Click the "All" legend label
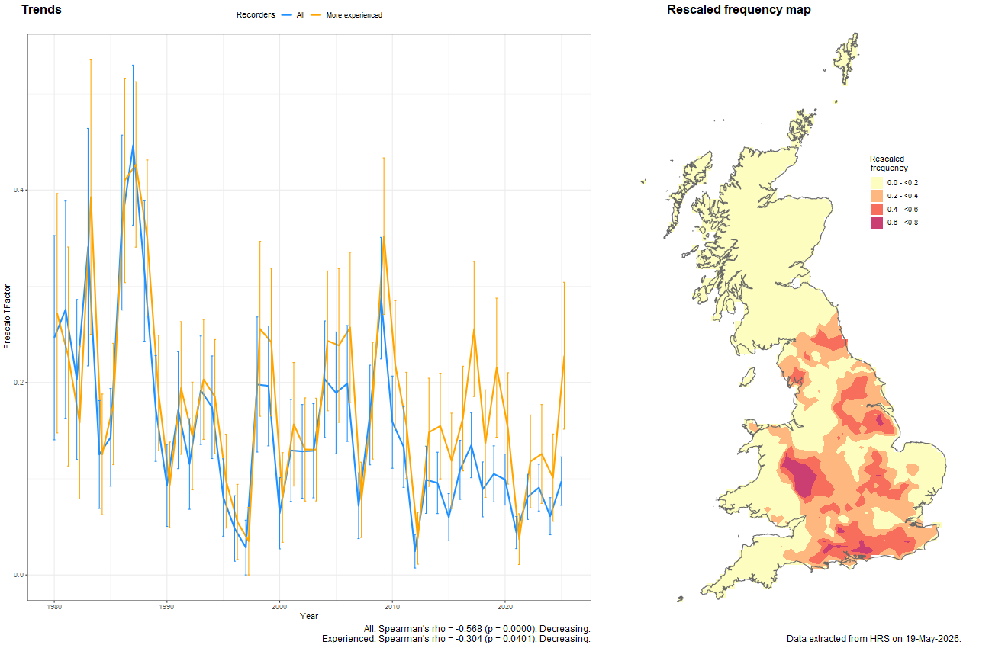The height and width of the screenshot is (648, 992). tap(301, 15)
